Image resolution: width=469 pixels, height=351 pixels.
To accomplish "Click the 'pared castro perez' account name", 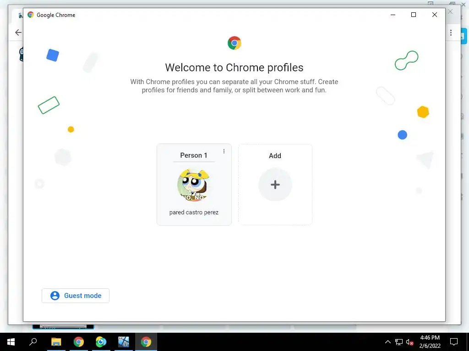I will tap(194, 213).
